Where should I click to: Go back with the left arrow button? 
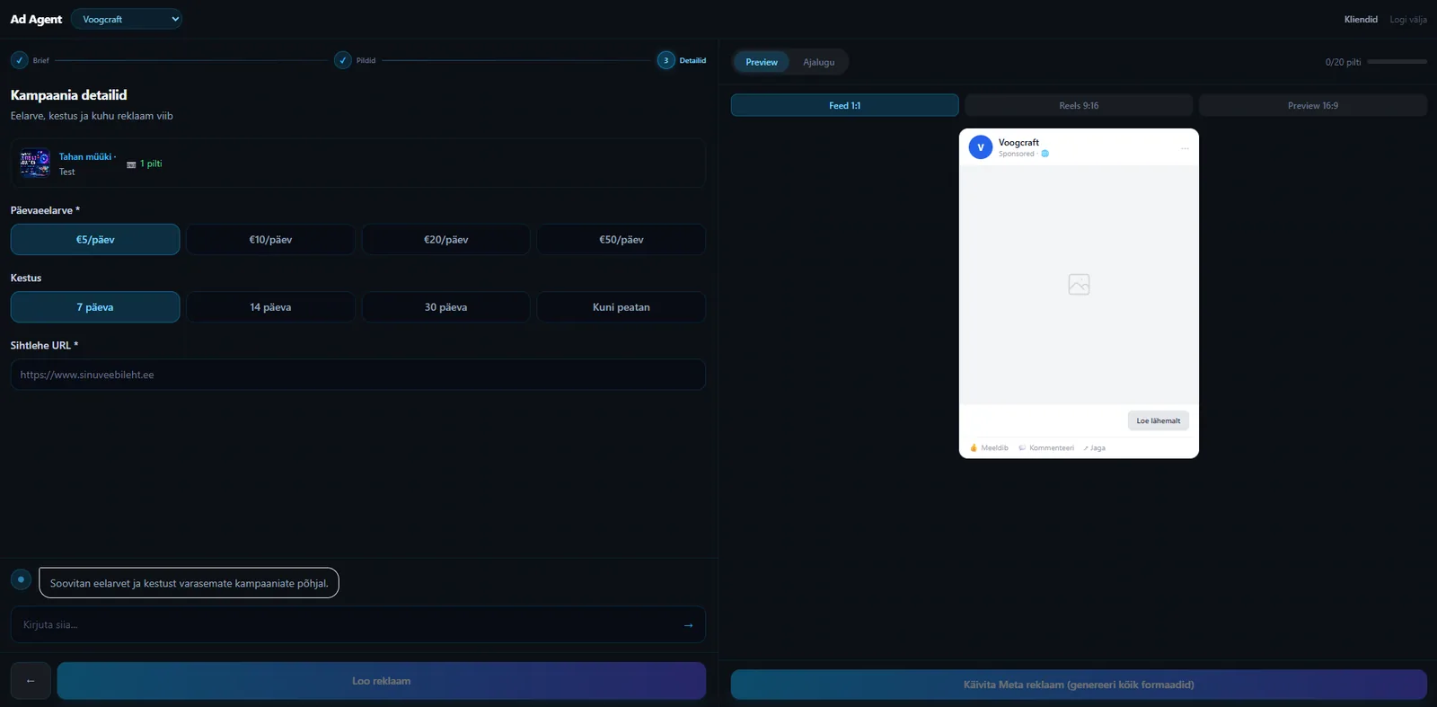click(x=31, y=681)
